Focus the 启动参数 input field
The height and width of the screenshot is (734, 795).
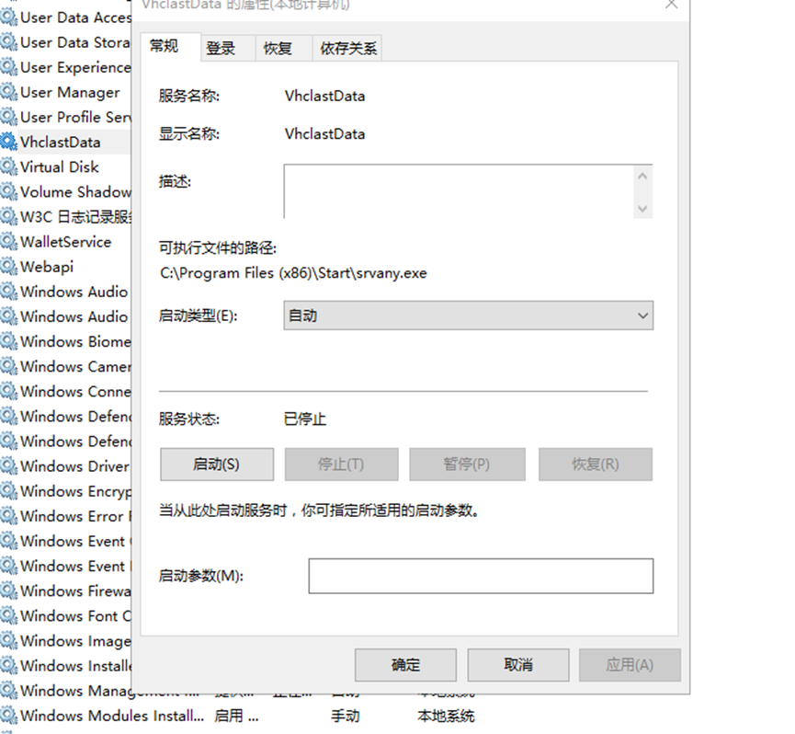(481, 576)
